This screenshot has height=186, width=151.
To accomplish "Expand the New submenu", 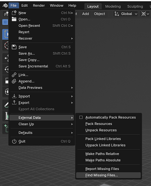I will coord(42,13).
